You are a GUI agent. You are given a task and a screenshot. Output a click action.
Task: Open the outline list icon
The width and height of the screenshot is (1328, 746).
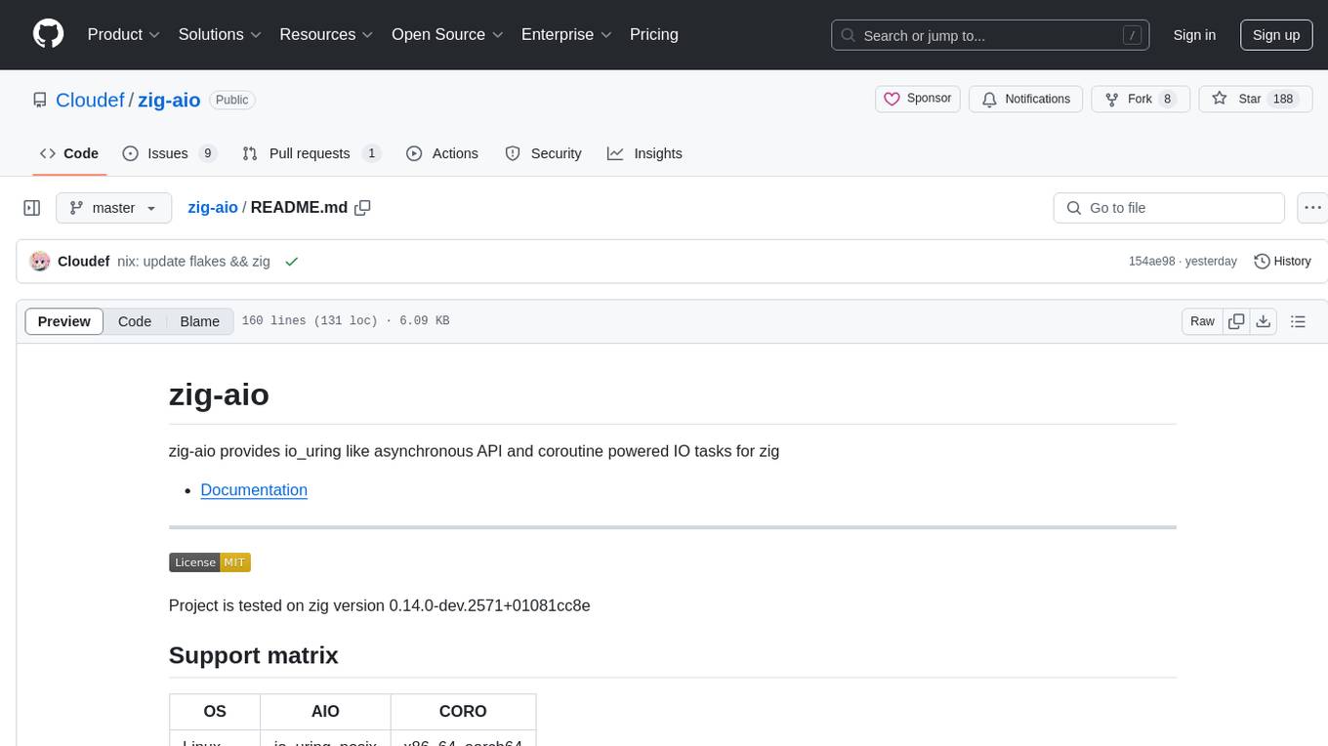[x=1298, y=321]
